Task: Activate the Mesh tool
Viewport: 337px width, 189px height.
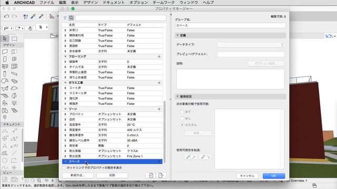Action: (x=14, y=111)
